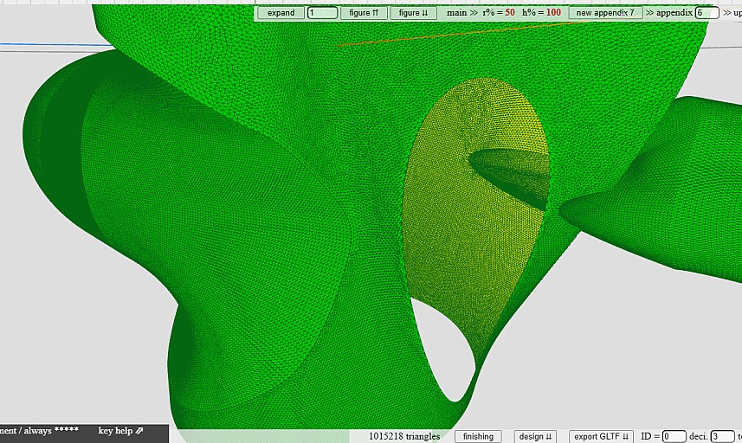
Task: Click the expand amount input field
Action: 322,13
